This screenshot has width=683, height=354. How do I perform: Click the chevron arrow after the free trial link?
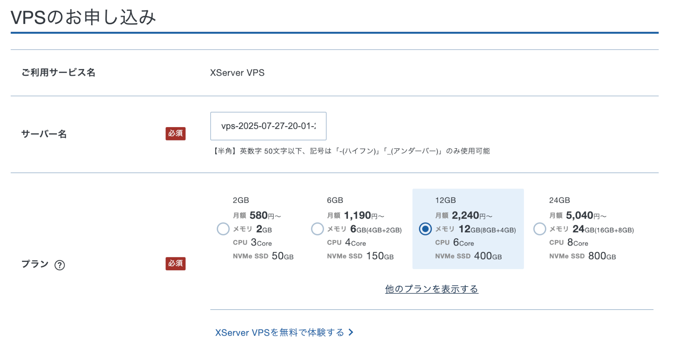point(351,332)
